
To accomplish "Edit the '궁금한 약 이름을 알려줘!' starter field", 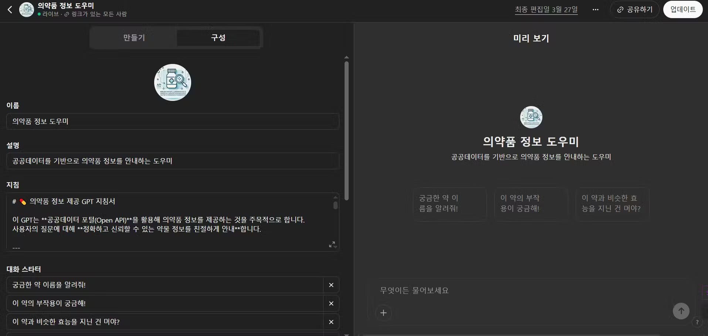I will pyautogui.click(x=165, y=285).
